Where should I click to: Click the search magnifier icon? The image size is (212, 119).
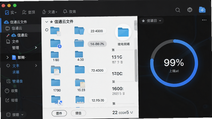[x=178, y=10]
